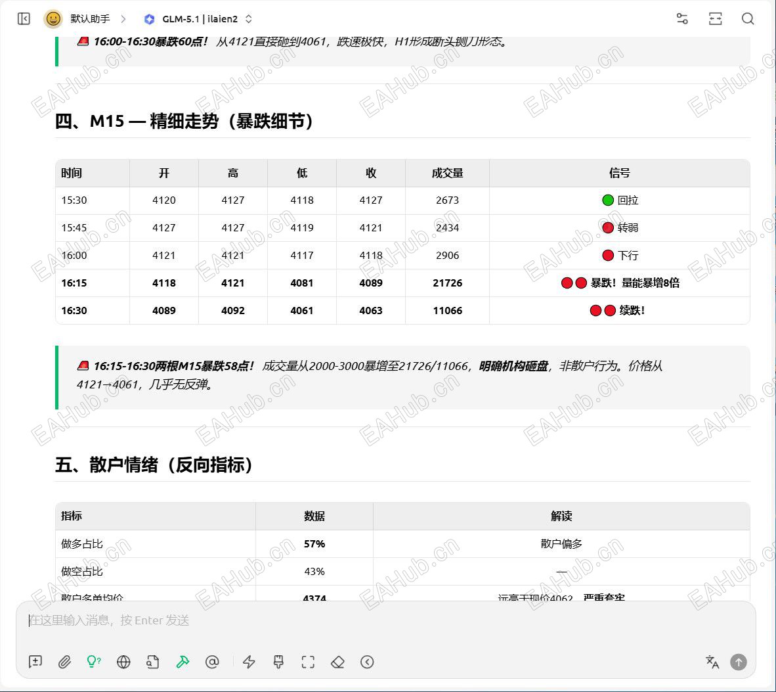Screen dimensions: 776x692
Task: Toggle the thinking lightbulb option
Action: 93,662
